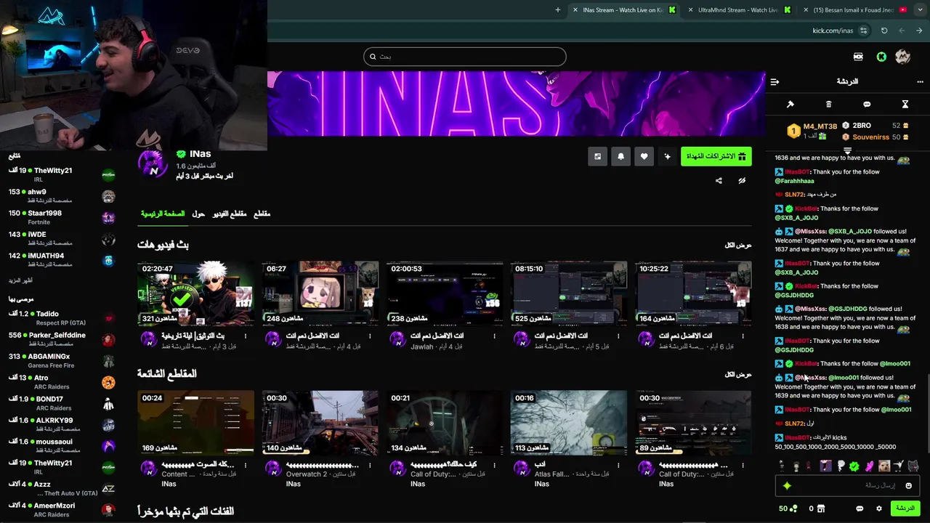Click the message input field
Screen dimensions: 930x523
tap(846, 485)
